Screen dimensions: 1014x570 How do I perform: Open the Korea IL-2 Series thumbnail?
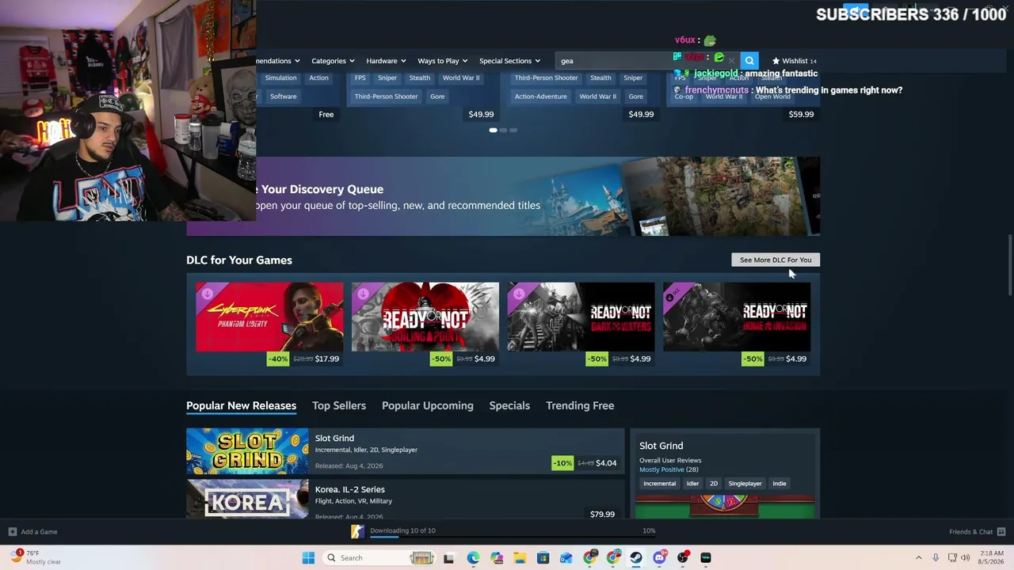[x=247, y=499]
